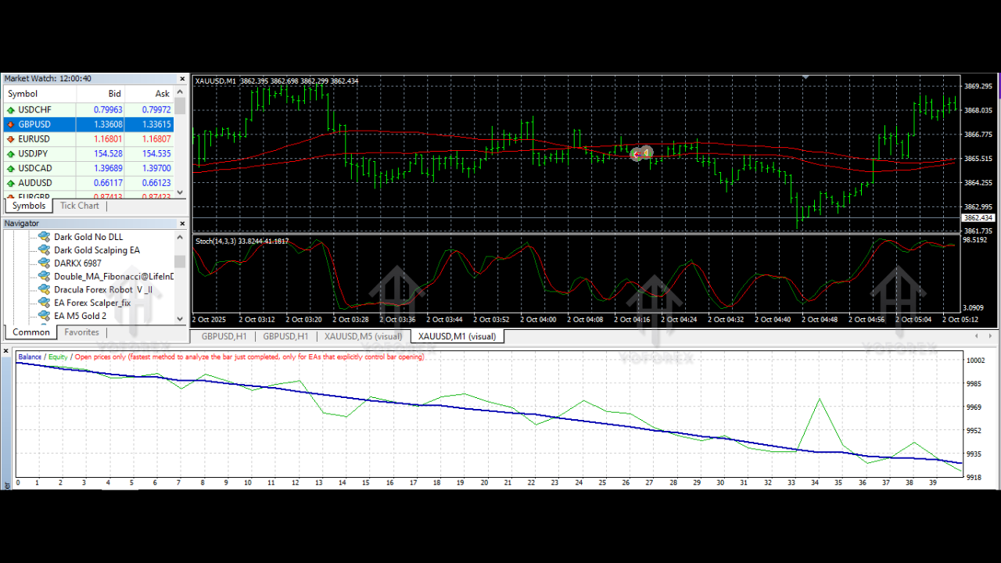The width and height of the screenshot is (1001, 563).
Task: Click the green up arrow beside USDCHF
Action: [x=10, y=110]
